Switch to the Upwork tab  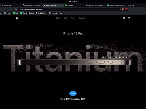pos(74,5)
